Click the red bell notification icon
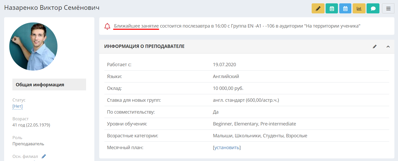The image size is (398, 161). point(107,26)
